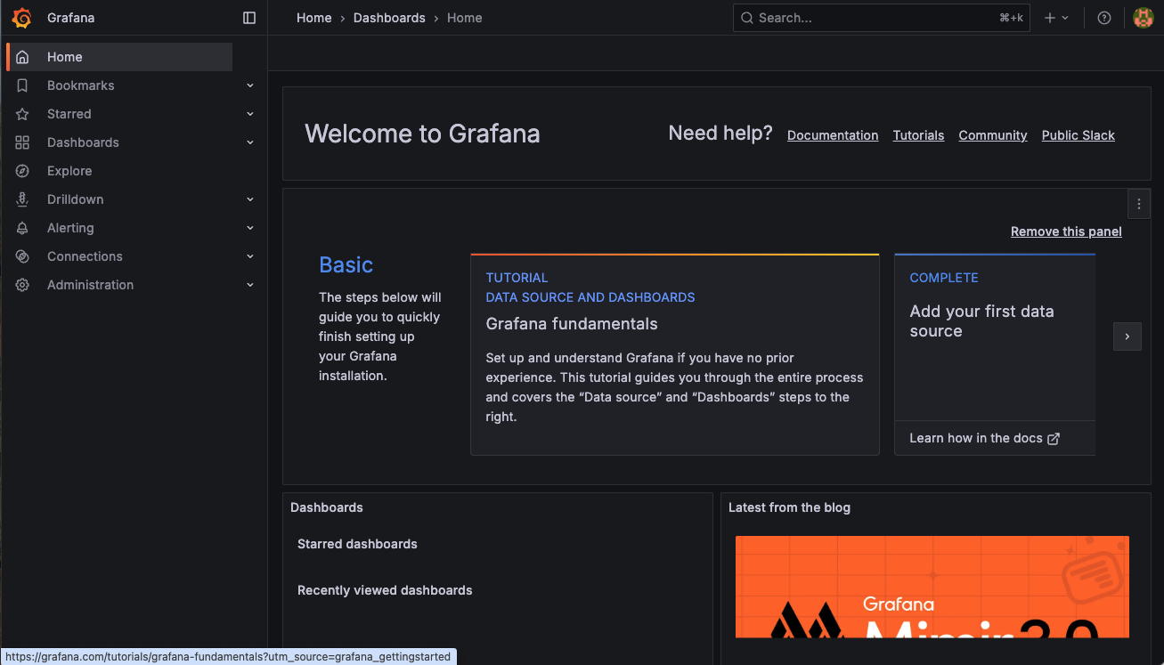Advance the tutorial carousel with the arrow

1127,337
